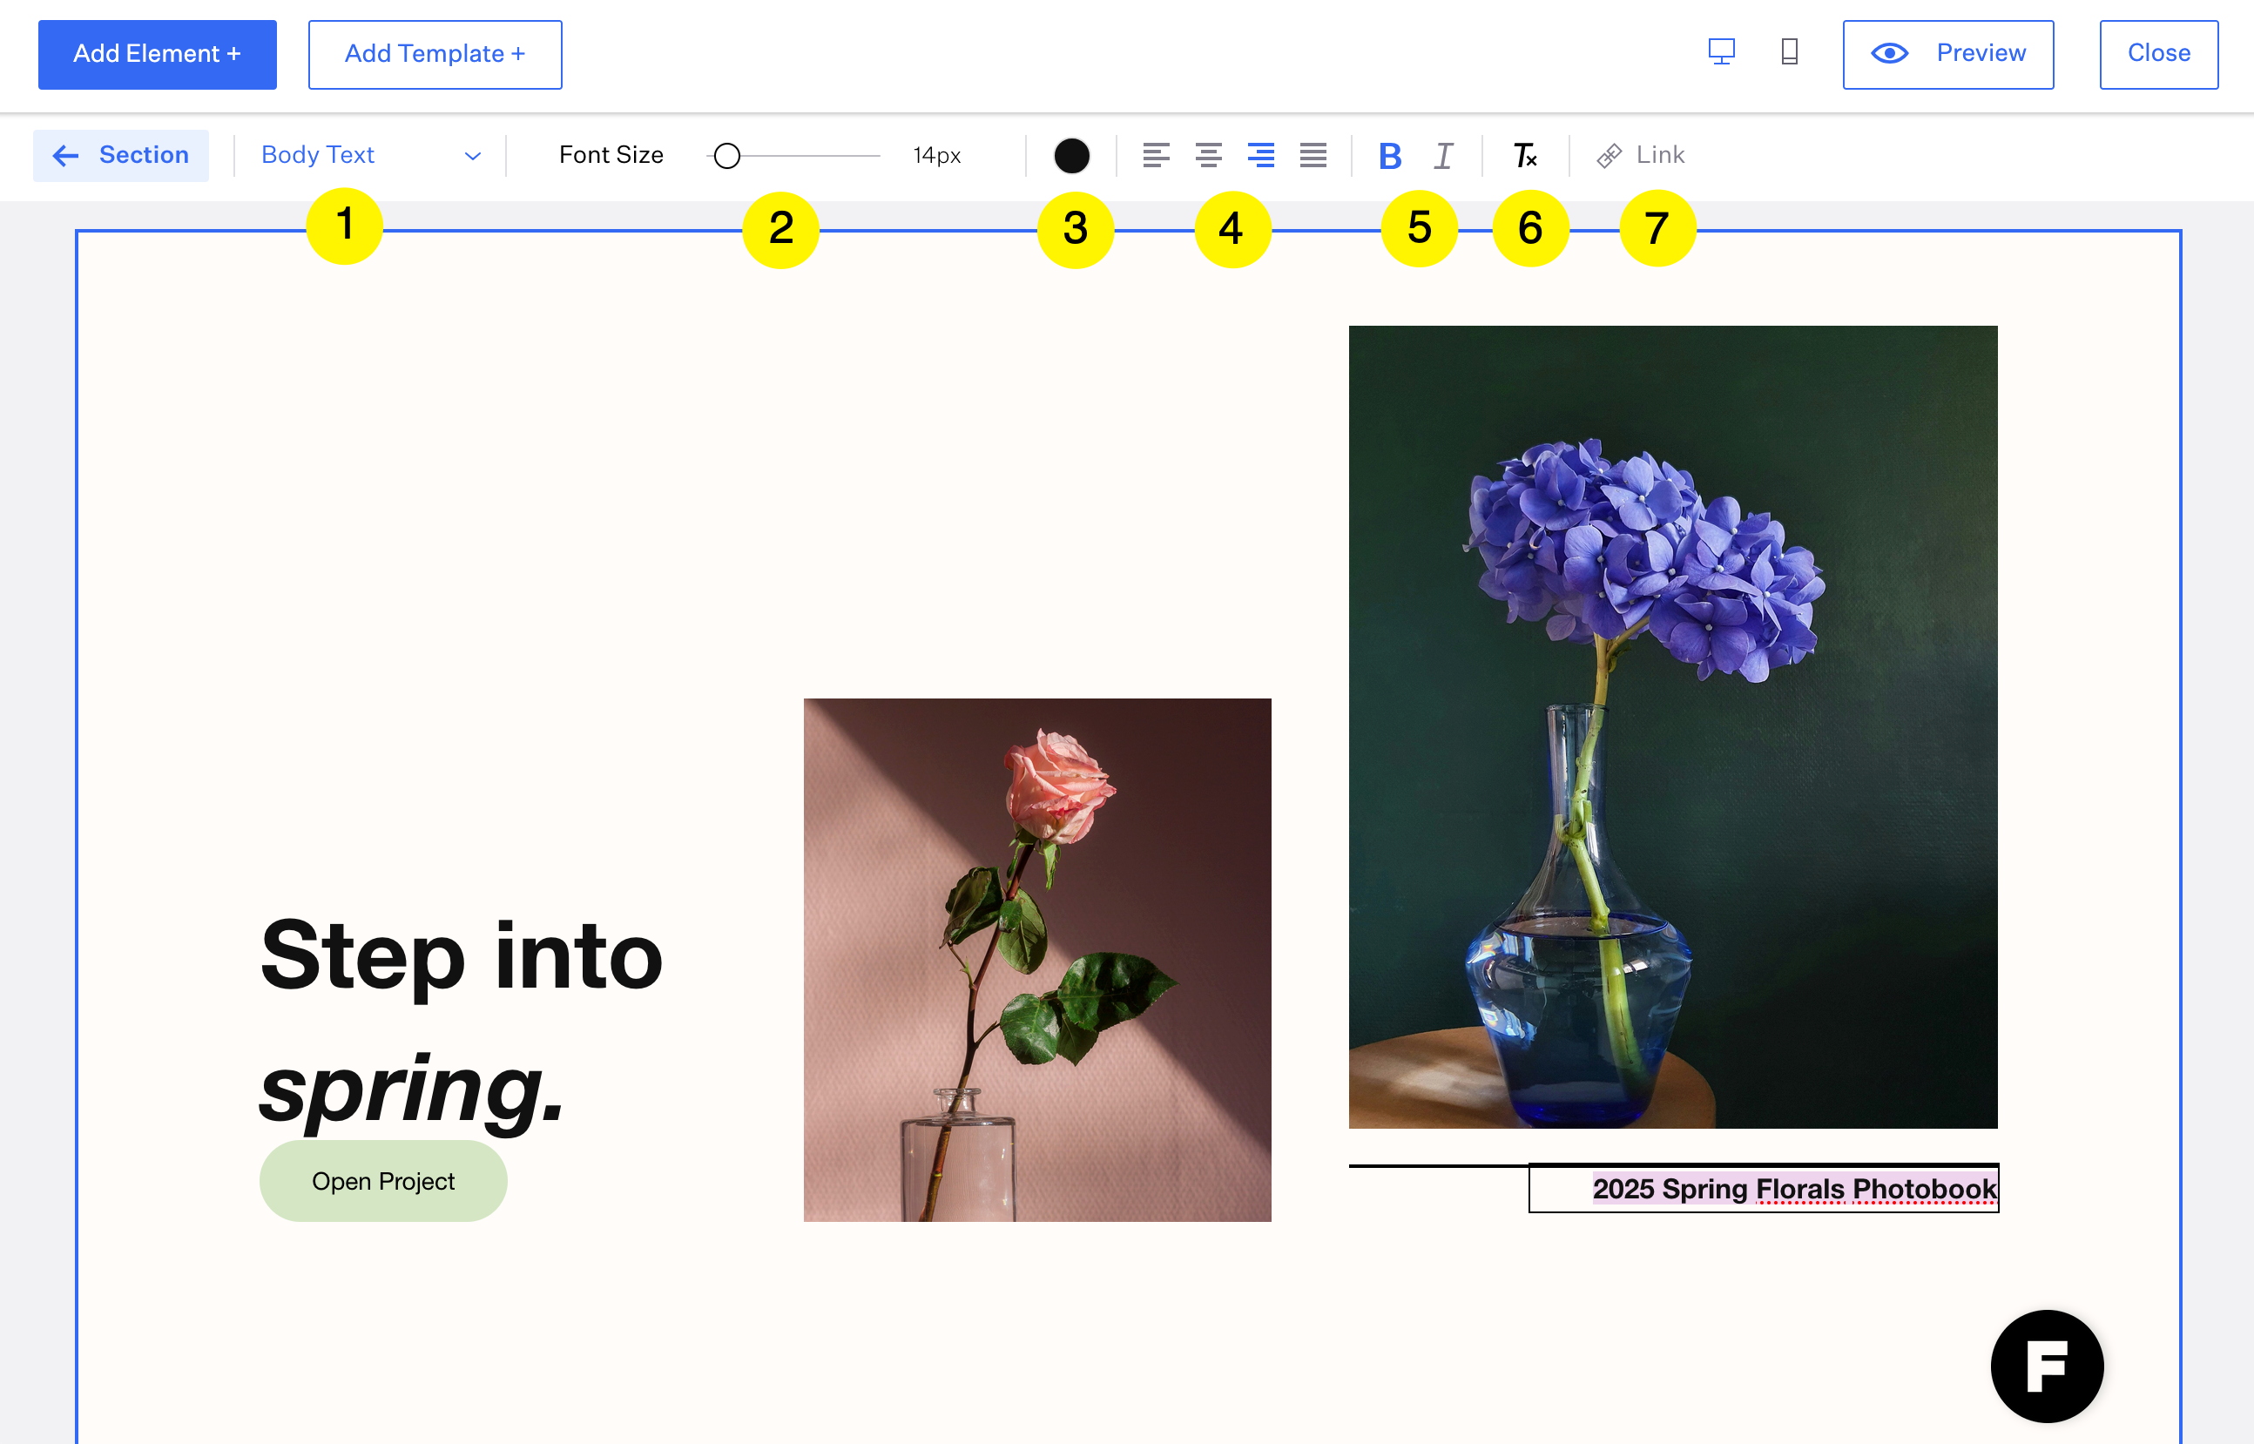Toggle right text alignment
The width and height of the screenshot is (2254, 1444).
[x=1260, y=155]
